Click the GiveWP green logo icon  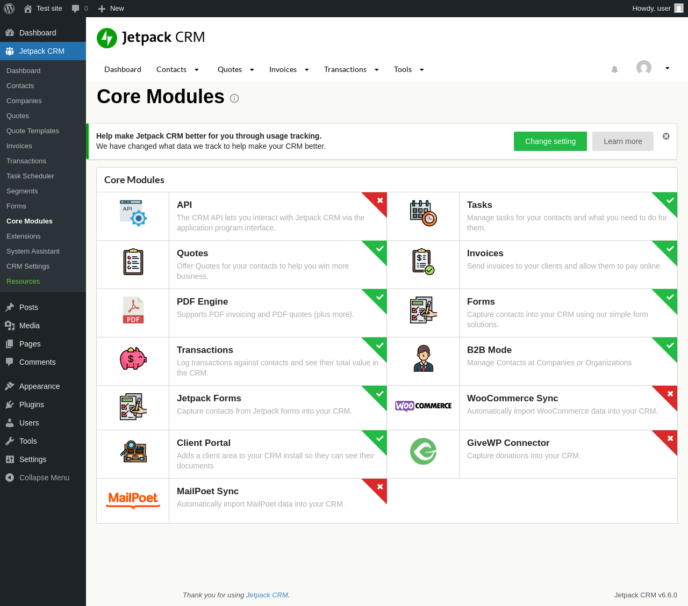pyautogui.click(x=424, y=451)
